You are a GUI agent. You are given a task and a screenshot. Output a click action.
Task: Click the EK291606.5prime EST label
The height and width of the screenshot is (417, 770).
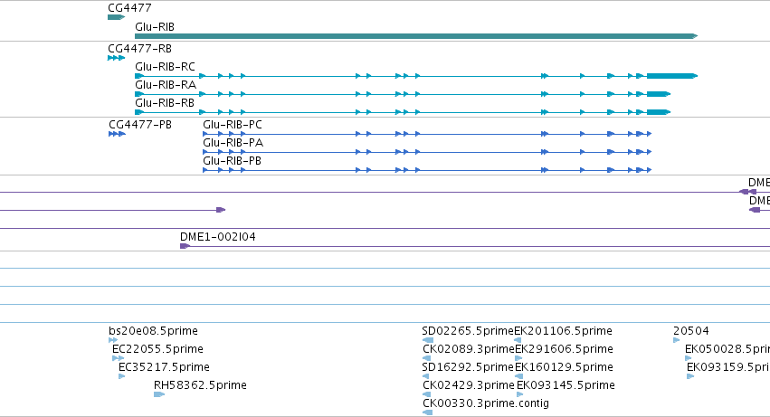564,349
